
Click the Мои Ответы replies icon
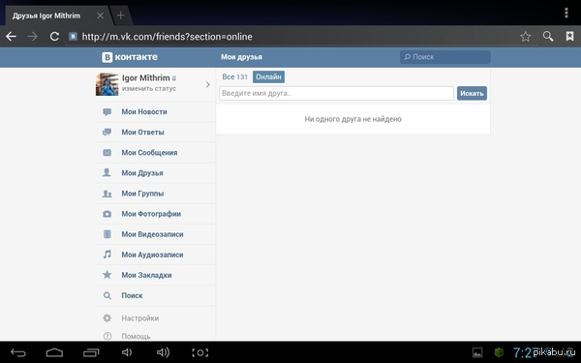pyautogui.click(x=107, y=133)
